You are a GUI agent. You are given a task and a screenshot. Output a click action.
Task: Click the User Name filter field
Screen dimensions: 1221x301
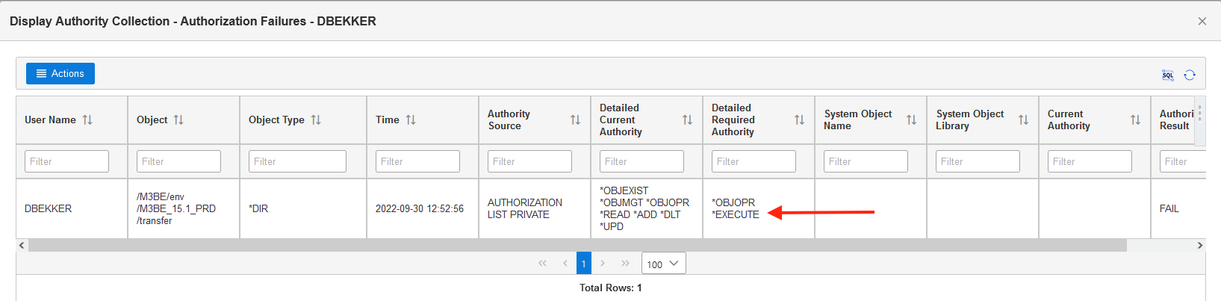(x=66, y=161)
